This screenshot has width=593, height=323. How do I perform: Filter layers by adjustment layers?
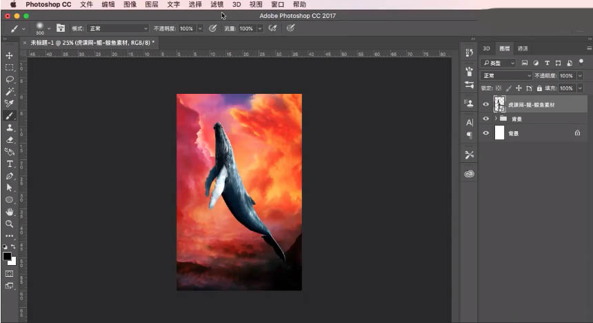click(536, 63)
